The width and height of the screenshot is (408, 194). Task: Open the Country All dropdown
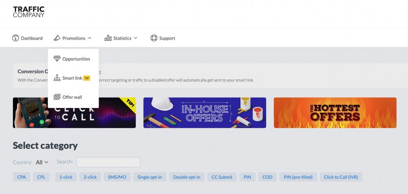click(42, 162)
